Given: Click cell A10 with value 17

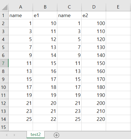Looking at the screenshot, I should point(20,87).
